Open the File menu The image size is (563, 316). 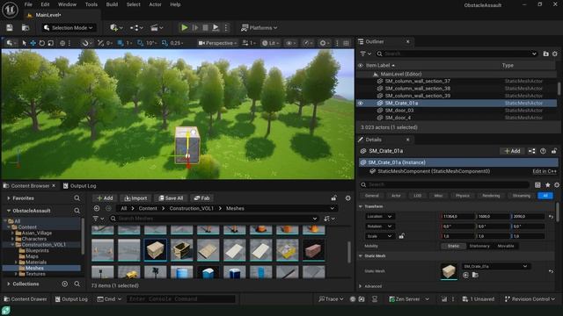pos(28,4)
